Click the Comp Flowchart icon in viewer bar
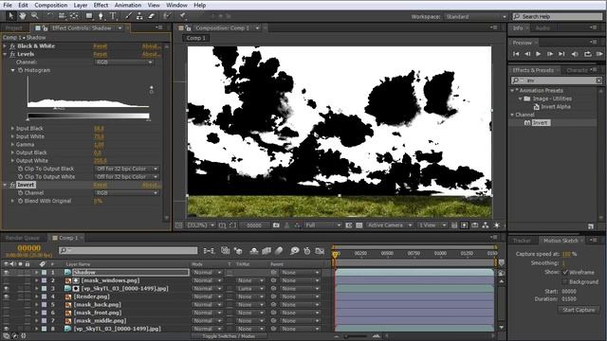607x341 pixels. [x=486, y=225]
